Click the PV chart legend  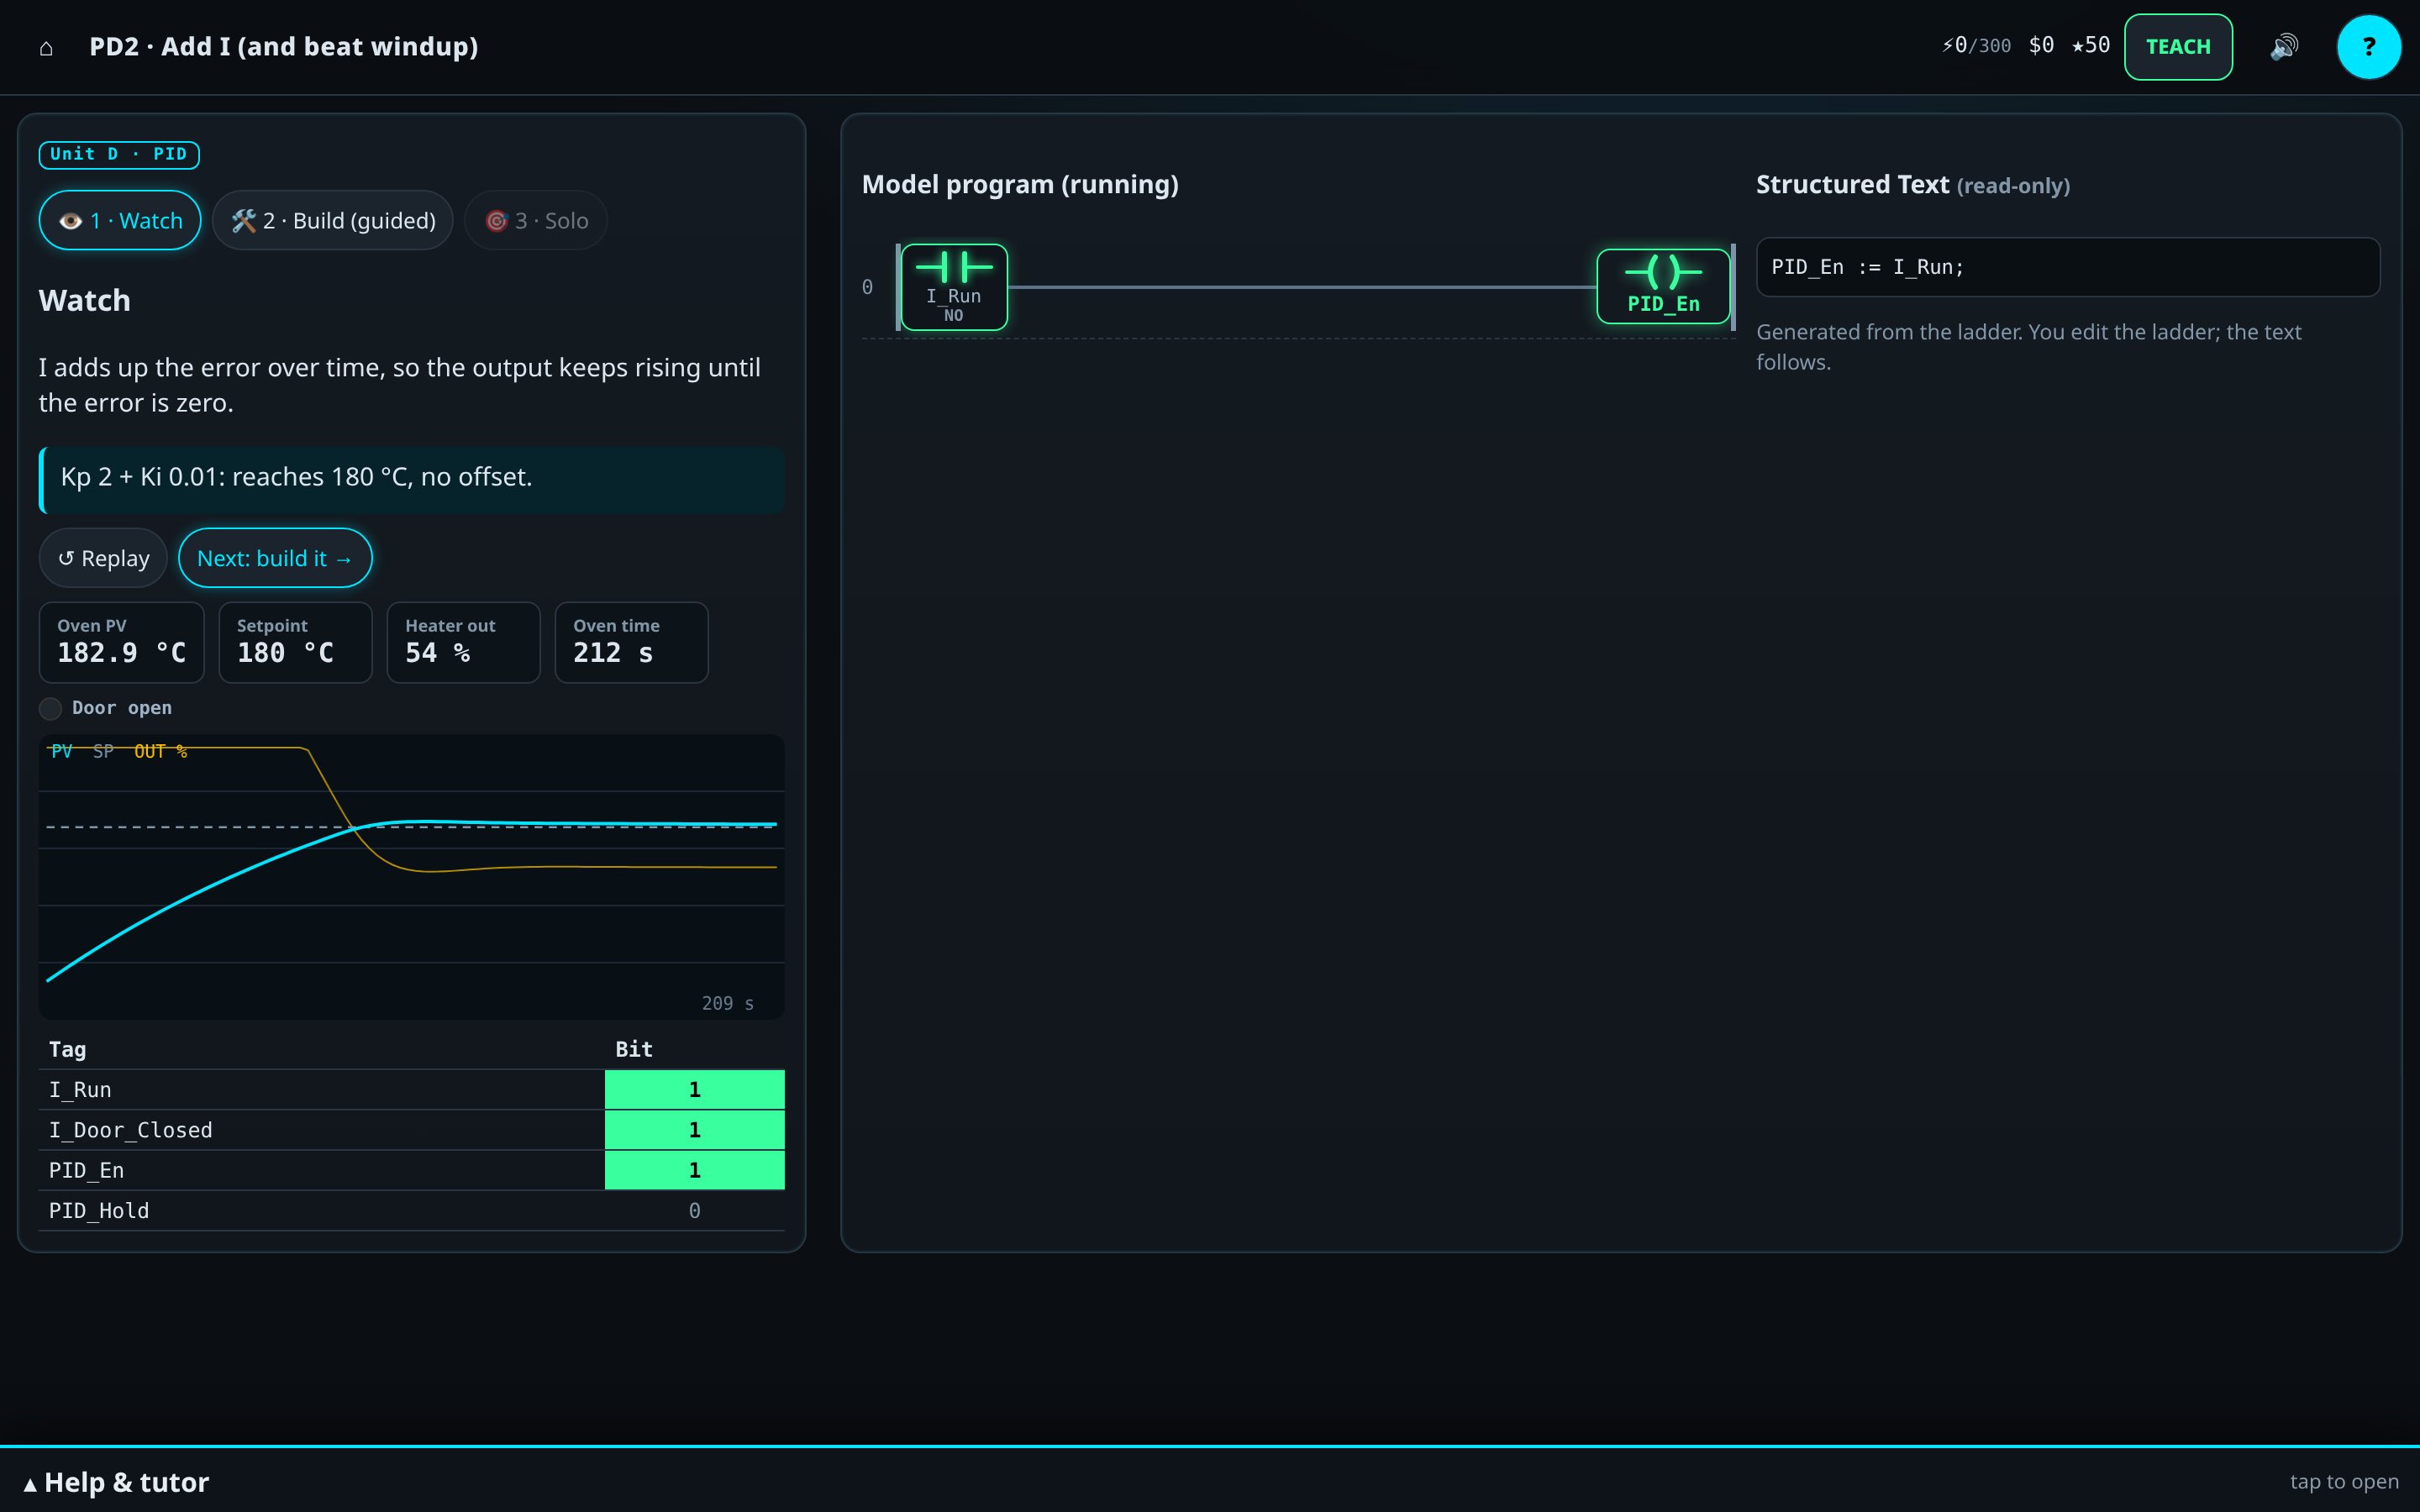tap(62, 751)
